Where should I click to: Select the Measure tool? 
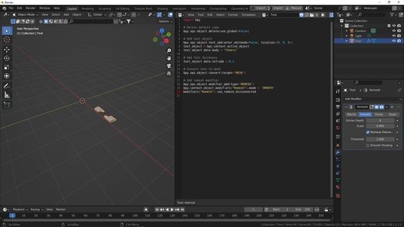click(x=7, y=95)
